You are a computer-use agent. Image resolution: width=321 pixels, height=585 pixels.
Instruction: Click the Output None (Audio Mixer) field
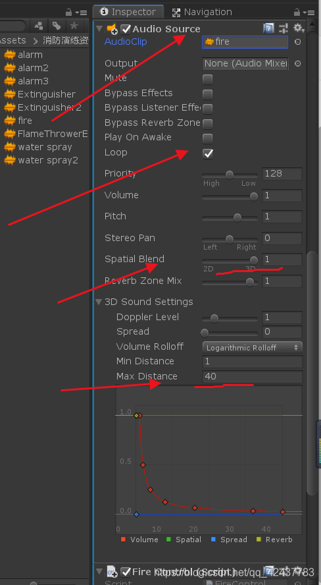245,63
